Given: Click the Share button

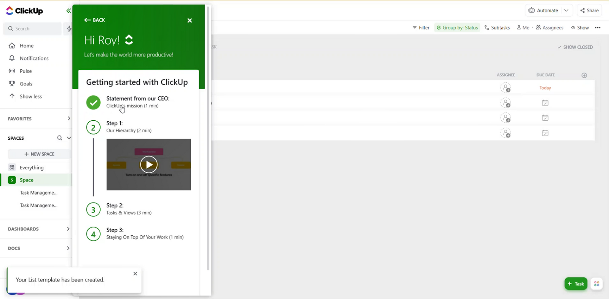Looking at the screenshot, I should click(x=590, y=11).
